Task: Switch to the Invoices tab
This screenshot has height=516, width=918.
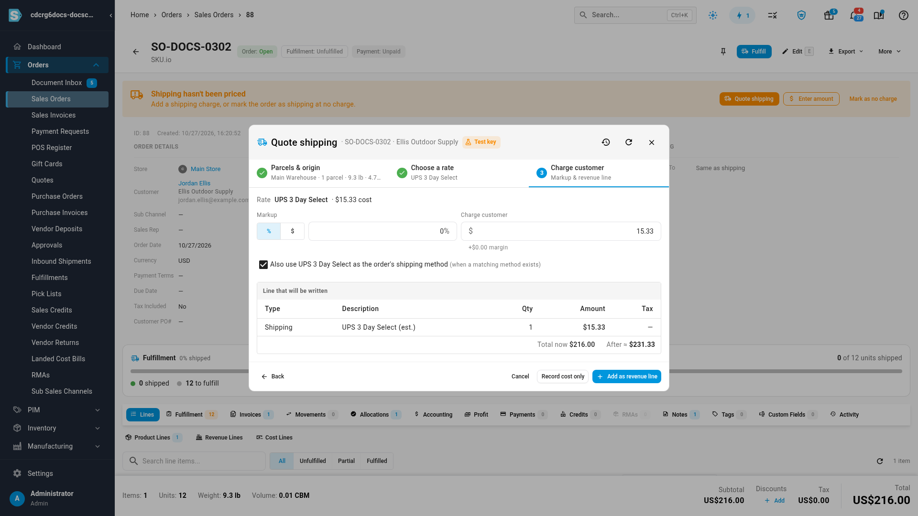Action: [251, 415]
